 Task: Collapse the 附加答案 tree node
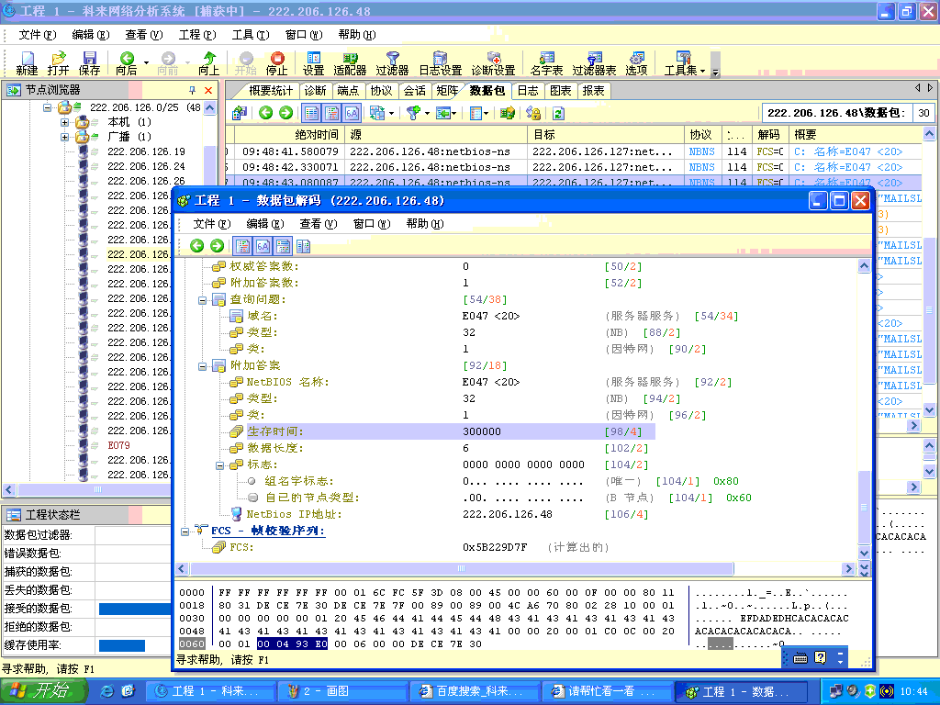point(204,365)
